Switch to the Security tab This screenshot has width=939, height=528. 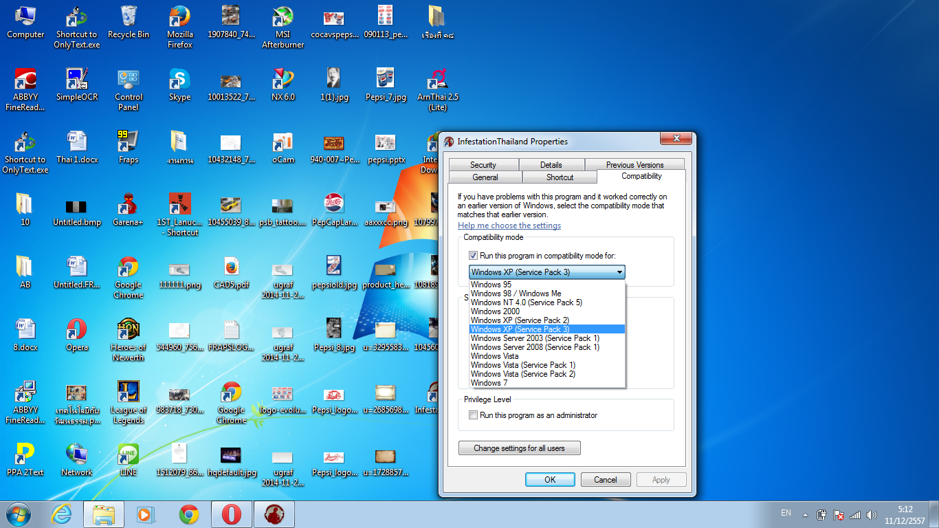(x=483, y=165)
